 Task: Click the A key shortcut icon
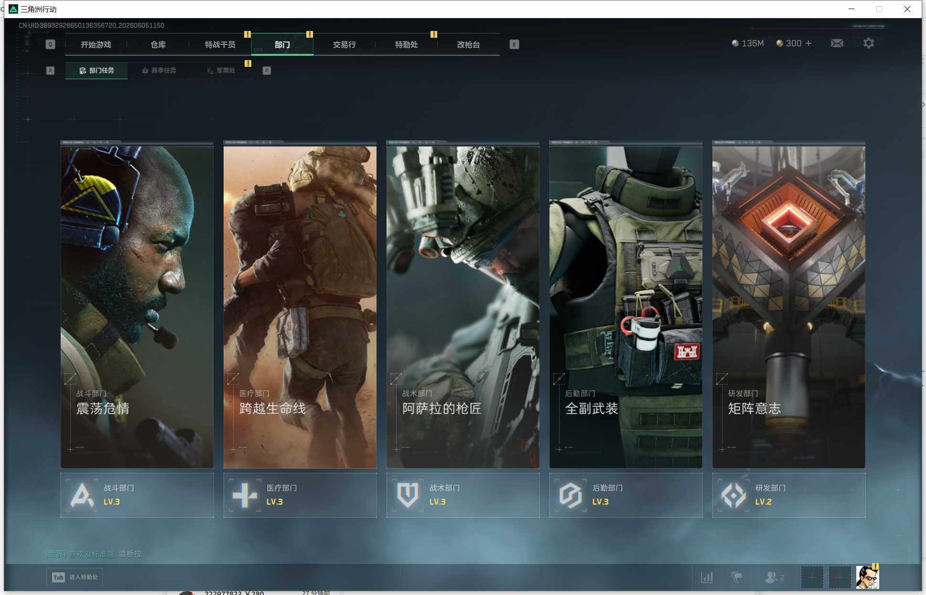[50, 71]
